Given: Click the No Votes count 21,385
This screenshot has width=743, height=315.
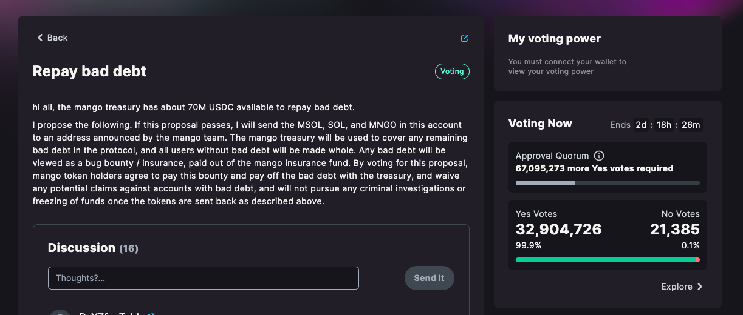Looking at the screenshot, I should [x=674, y=229].
